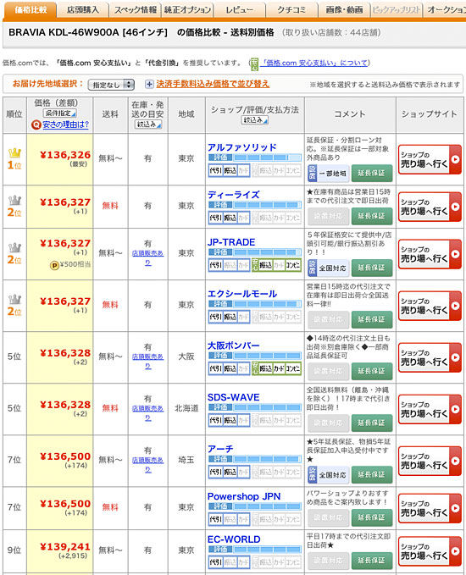Open the レビュー tab

point(239,10)
